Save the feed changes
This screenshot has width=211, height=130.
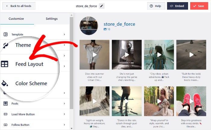click(x=199, y=6)
